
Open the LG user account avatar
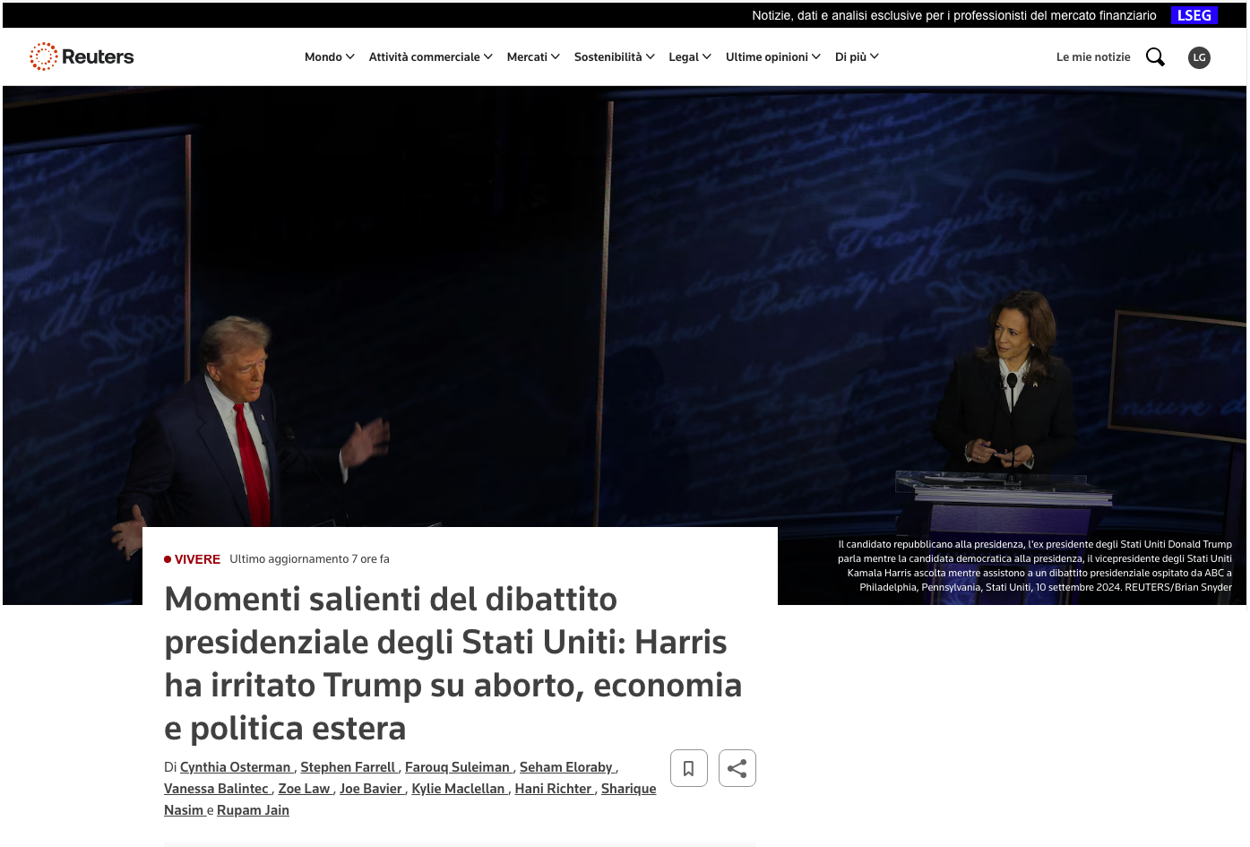tap(1199, 57)
